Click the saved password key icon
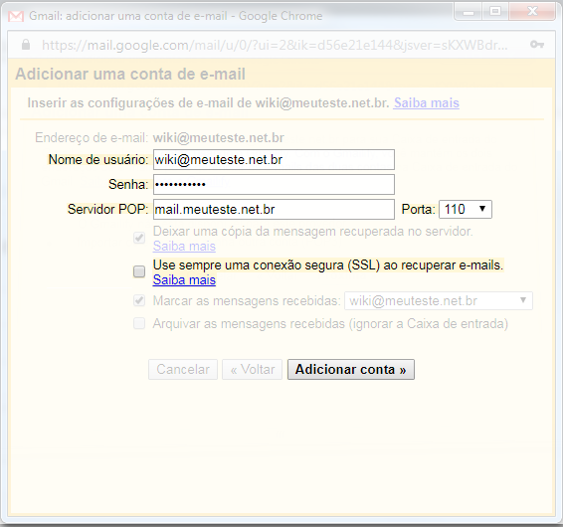The image size is (563, 527). coord(537,45)
